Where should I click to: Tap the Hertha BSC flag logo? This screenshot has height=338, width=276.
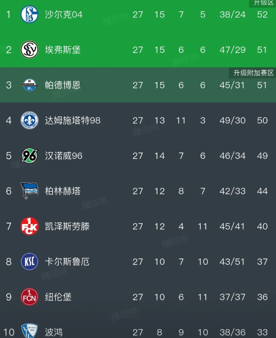point(29,191)
